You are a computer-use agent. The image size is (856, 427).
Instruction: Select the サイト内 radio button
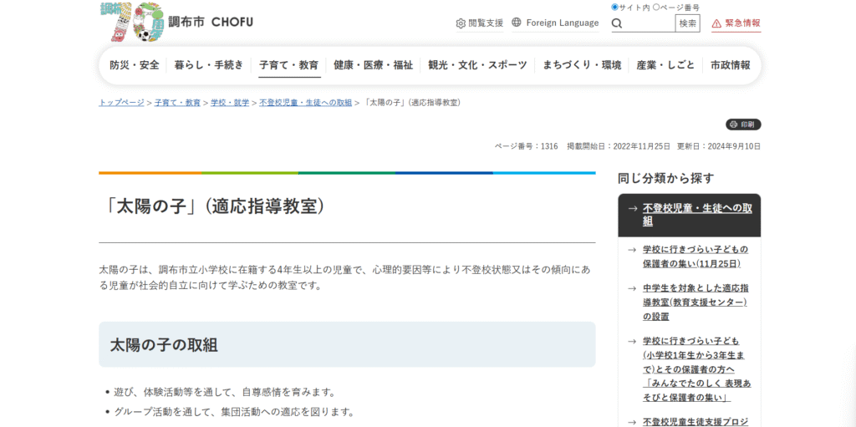point(615,8)
